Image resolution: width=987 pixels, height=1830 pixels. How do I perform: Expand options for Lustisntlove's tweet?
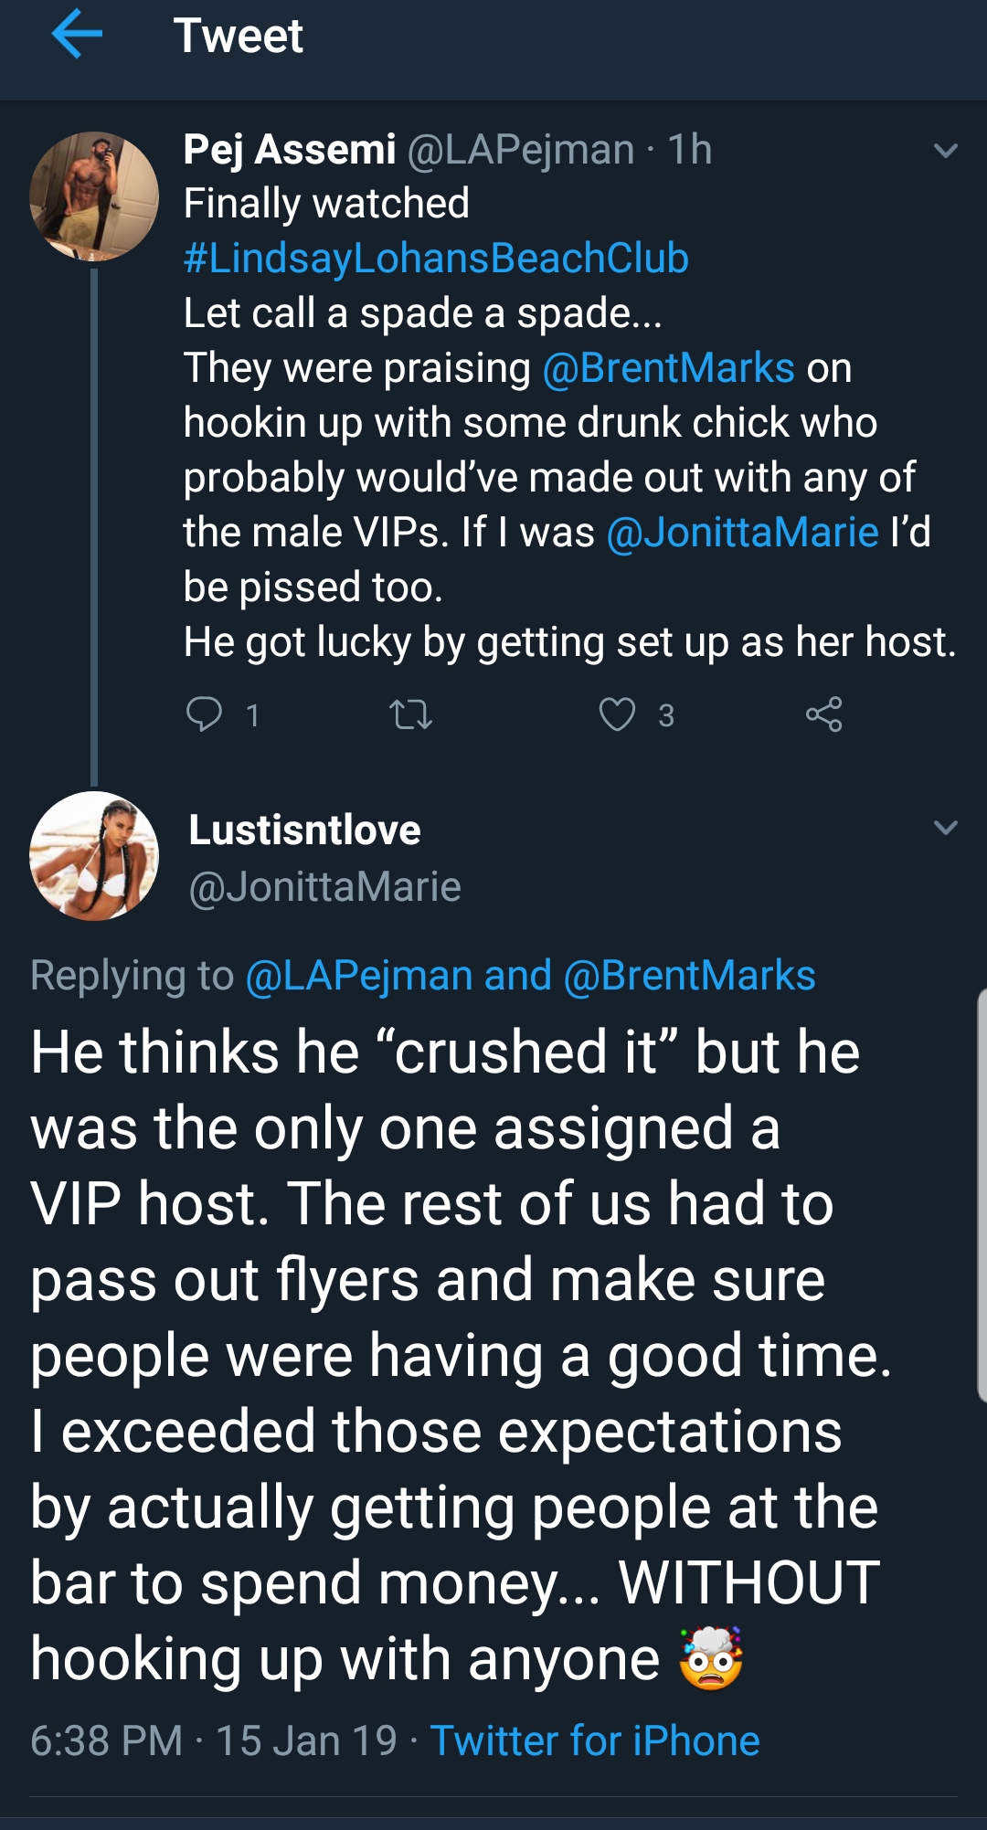[946, 828]
